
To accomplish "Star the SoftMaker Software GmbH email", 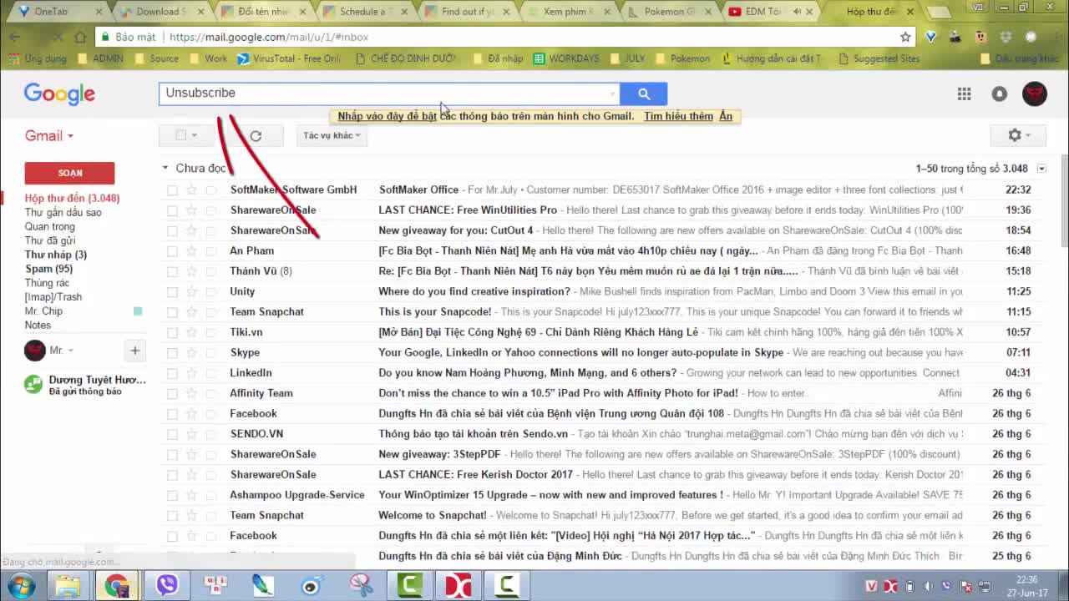I will (x=191, y=189).
